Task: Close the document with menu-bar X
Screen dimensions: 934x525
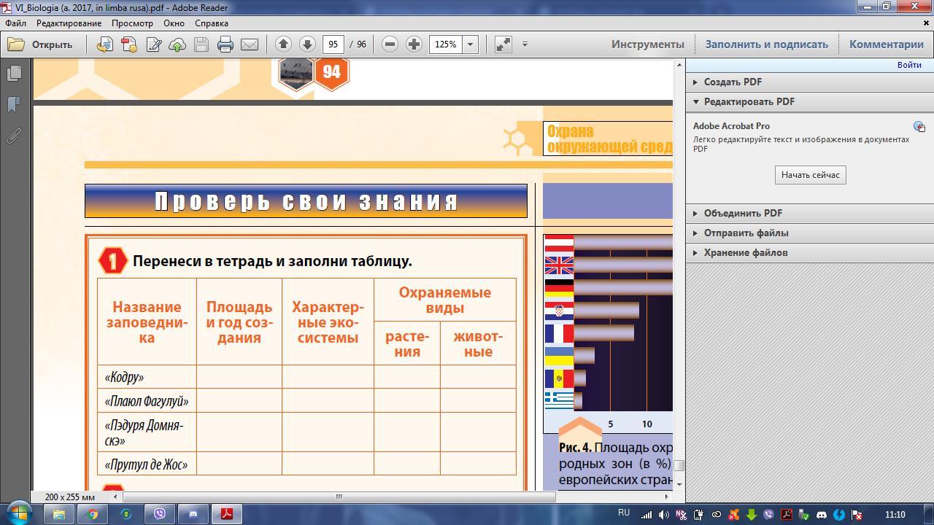Action: 926,23
